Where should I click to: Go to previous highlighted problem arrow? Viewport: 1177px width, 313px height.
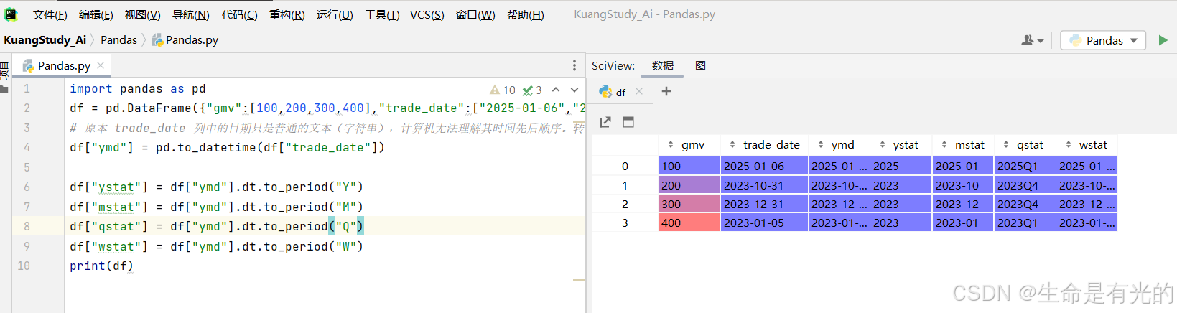(556, 90)
